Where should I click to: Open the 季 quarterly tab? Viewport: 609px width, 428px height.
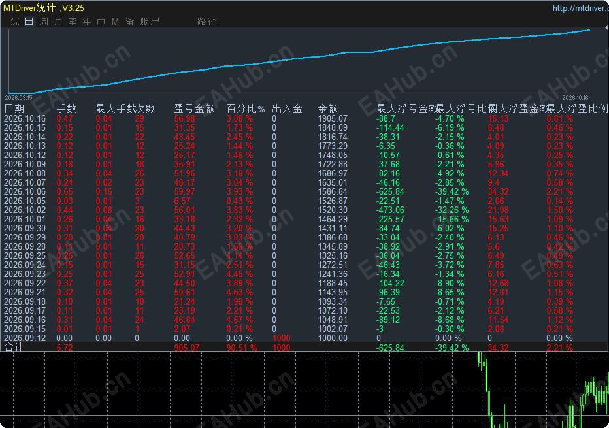tap(73, 22)
